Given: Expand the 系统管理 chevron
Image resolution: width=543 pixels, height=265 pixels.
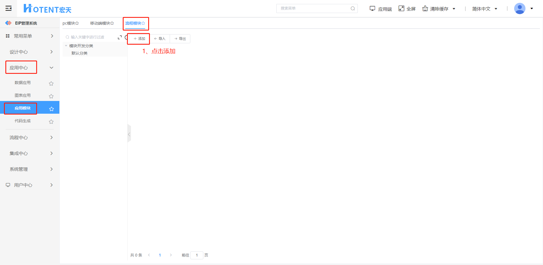Looking at the screenshot, I should [51, 169].
